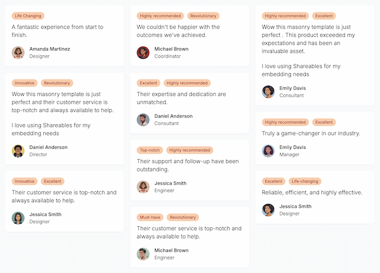Click Daniel Anderson Consultant's avatar
Screen dimensions: 380x273
(143, 119)
